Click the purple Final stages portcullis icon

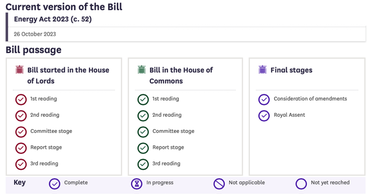click(263, 70)
